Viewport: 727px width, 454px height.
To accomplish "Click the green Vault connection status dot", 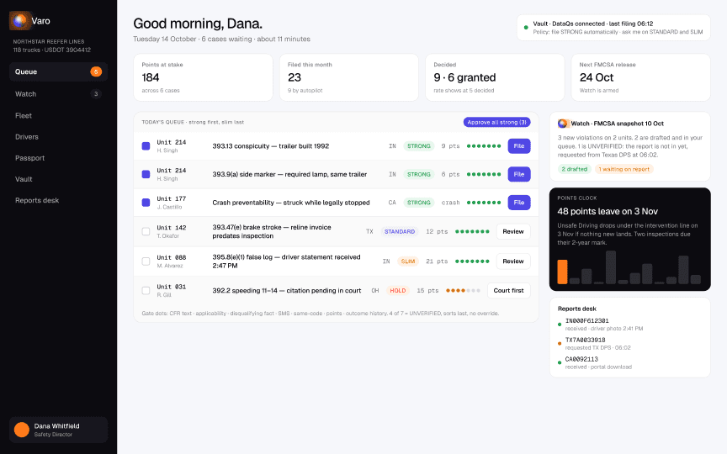I will [526, 28].
